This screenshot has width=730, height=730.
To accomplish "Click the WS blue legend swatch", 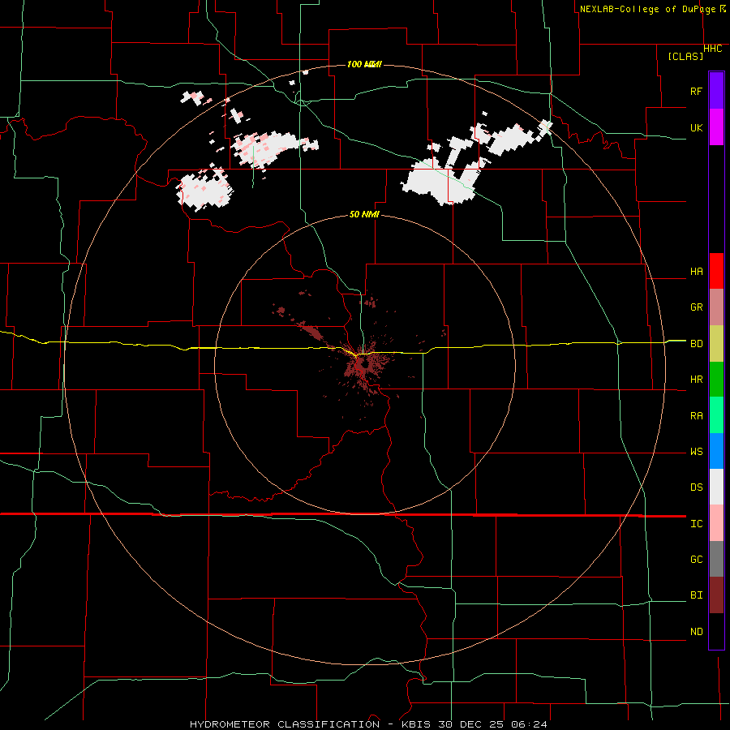I will pyautogui.click(x=716, y=451).
